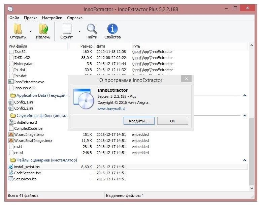The width and height of the screenshot is (263, 208).
Task: Click the WizardImage.bmp picture icon
Action: click(x=11, y=135)
